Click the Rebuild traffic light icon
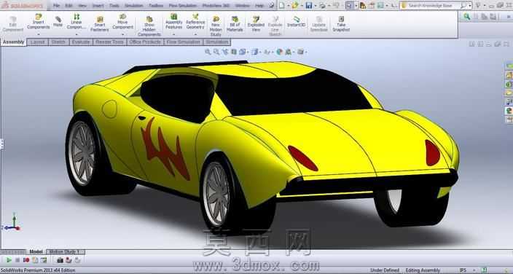This screenshot has width=513, height=274. click(363, 5)
